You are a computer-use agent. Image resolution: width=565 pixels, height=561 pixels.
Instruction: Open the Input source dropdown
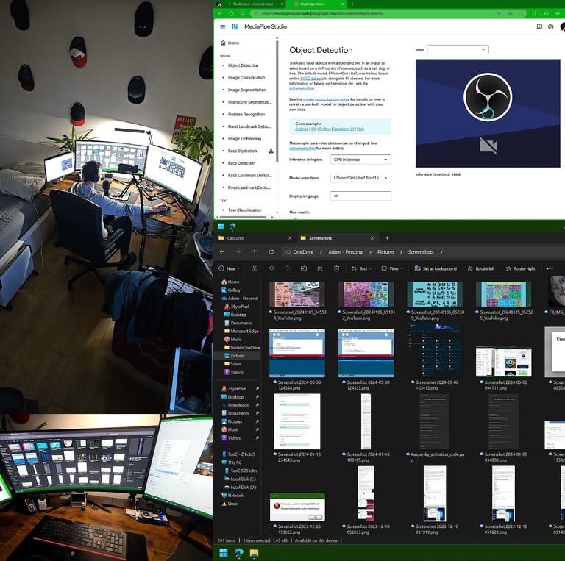[458, 50]
